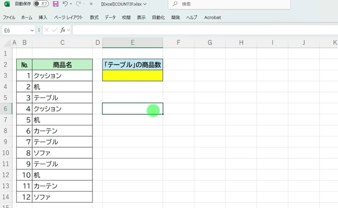Click the 商品名 header cell

62,65
